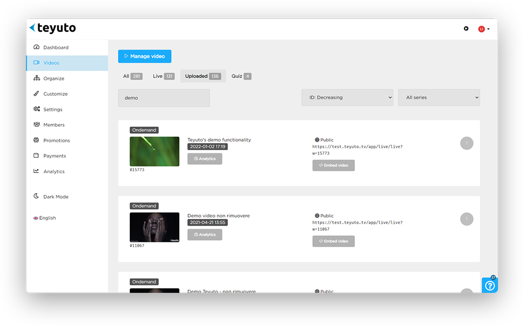The width and height of the screenshot is (524, 326).
Task: Switch to the Uploaded tab
Action: (x=202, y=75)
